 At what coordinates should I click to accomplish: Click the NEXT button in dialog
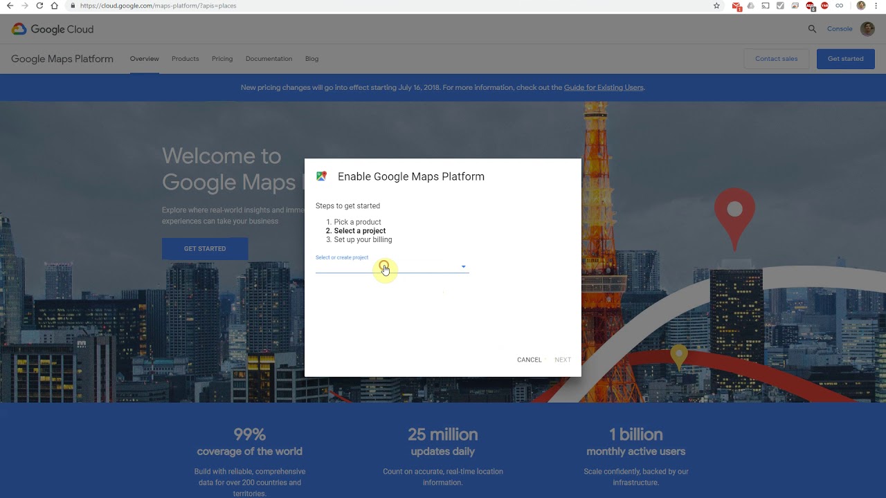[563, 360]
